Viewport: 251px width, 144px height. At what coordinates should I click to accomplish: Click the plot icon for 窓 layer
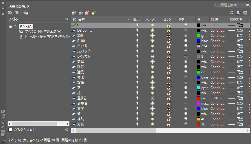[186, 88]
